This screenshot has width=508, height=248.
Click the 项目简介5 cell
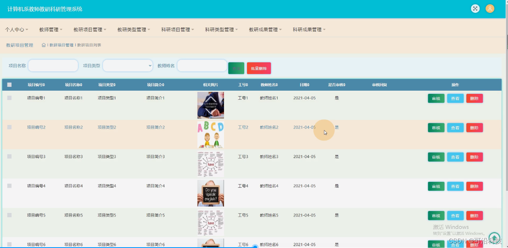tap(155, 215)
